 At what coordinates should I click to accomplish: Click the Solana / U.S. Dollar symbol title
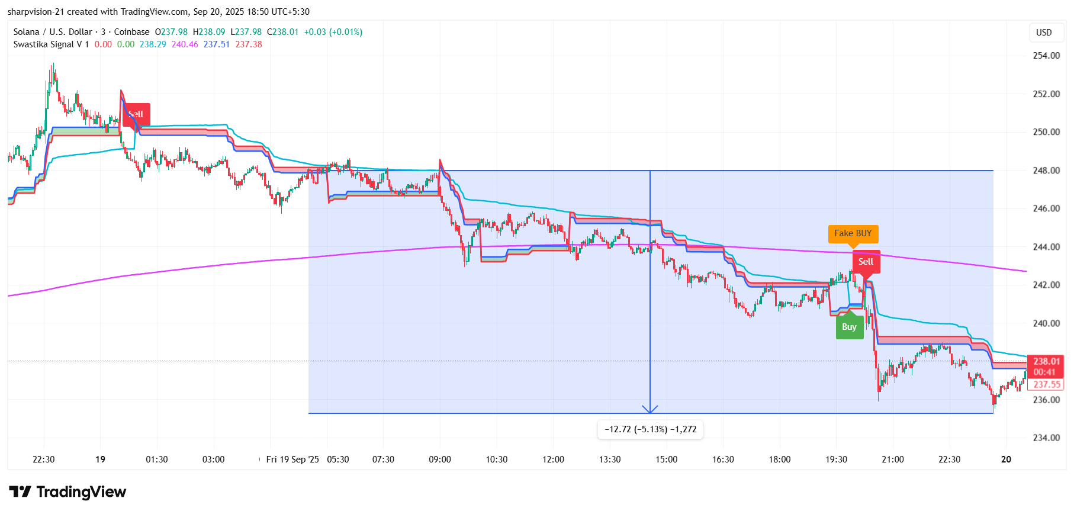[x=53, y=32]
